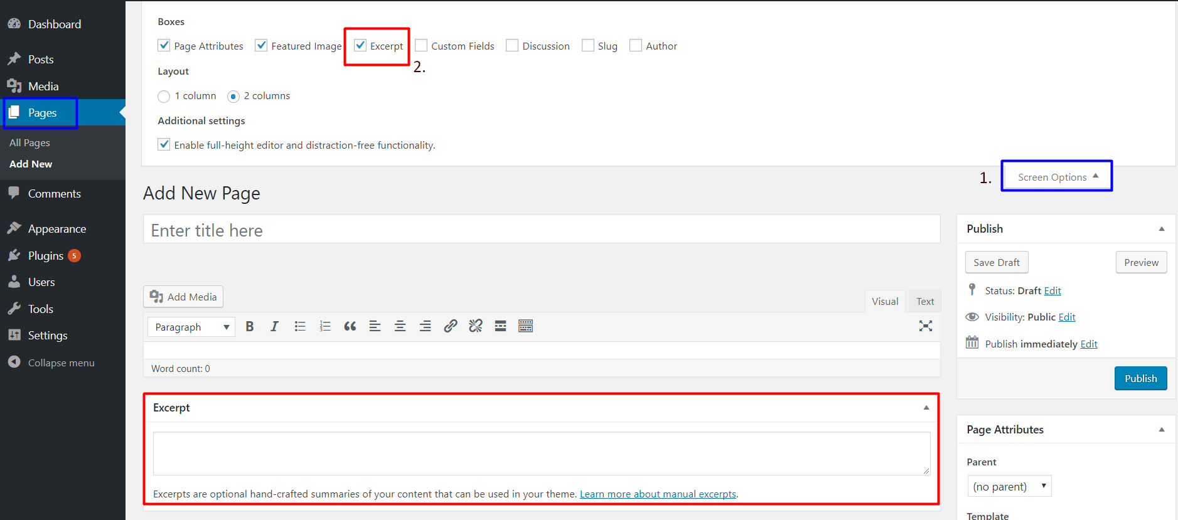Toggle the toolbar (kitchen sink) icon
Image resolution: width=1178 pixels, height=520 pixels.
coord(526,326)
